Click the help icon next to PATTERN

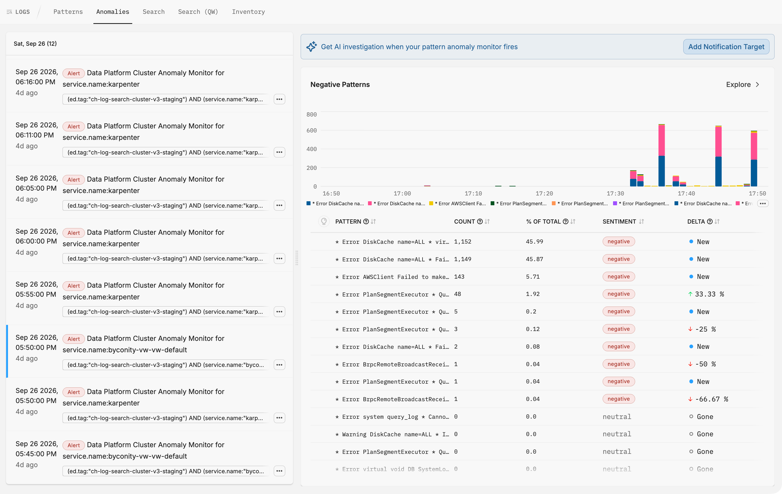(366, 221)
